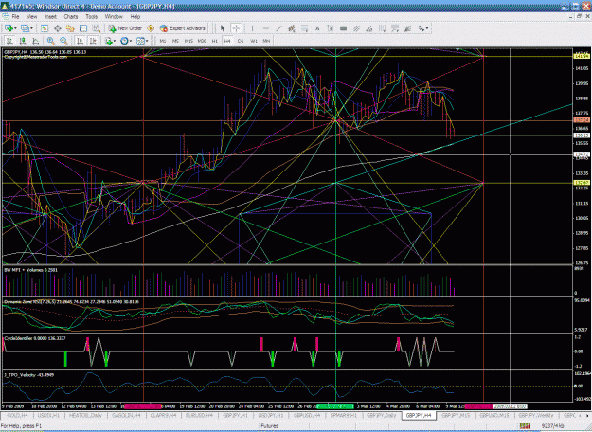The height and width of the screenshot is (432, 592).
Task: Click the connection status bars indicator
Action: tap(525, 426)
